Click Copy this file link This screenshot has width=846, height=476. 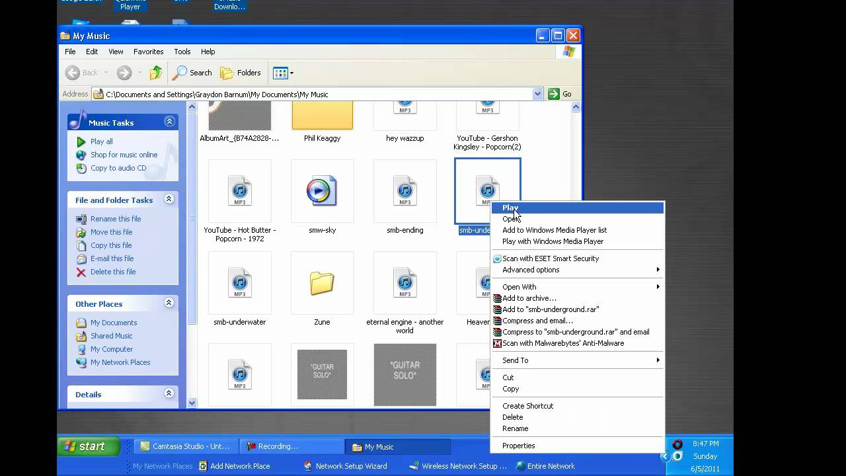111,245
